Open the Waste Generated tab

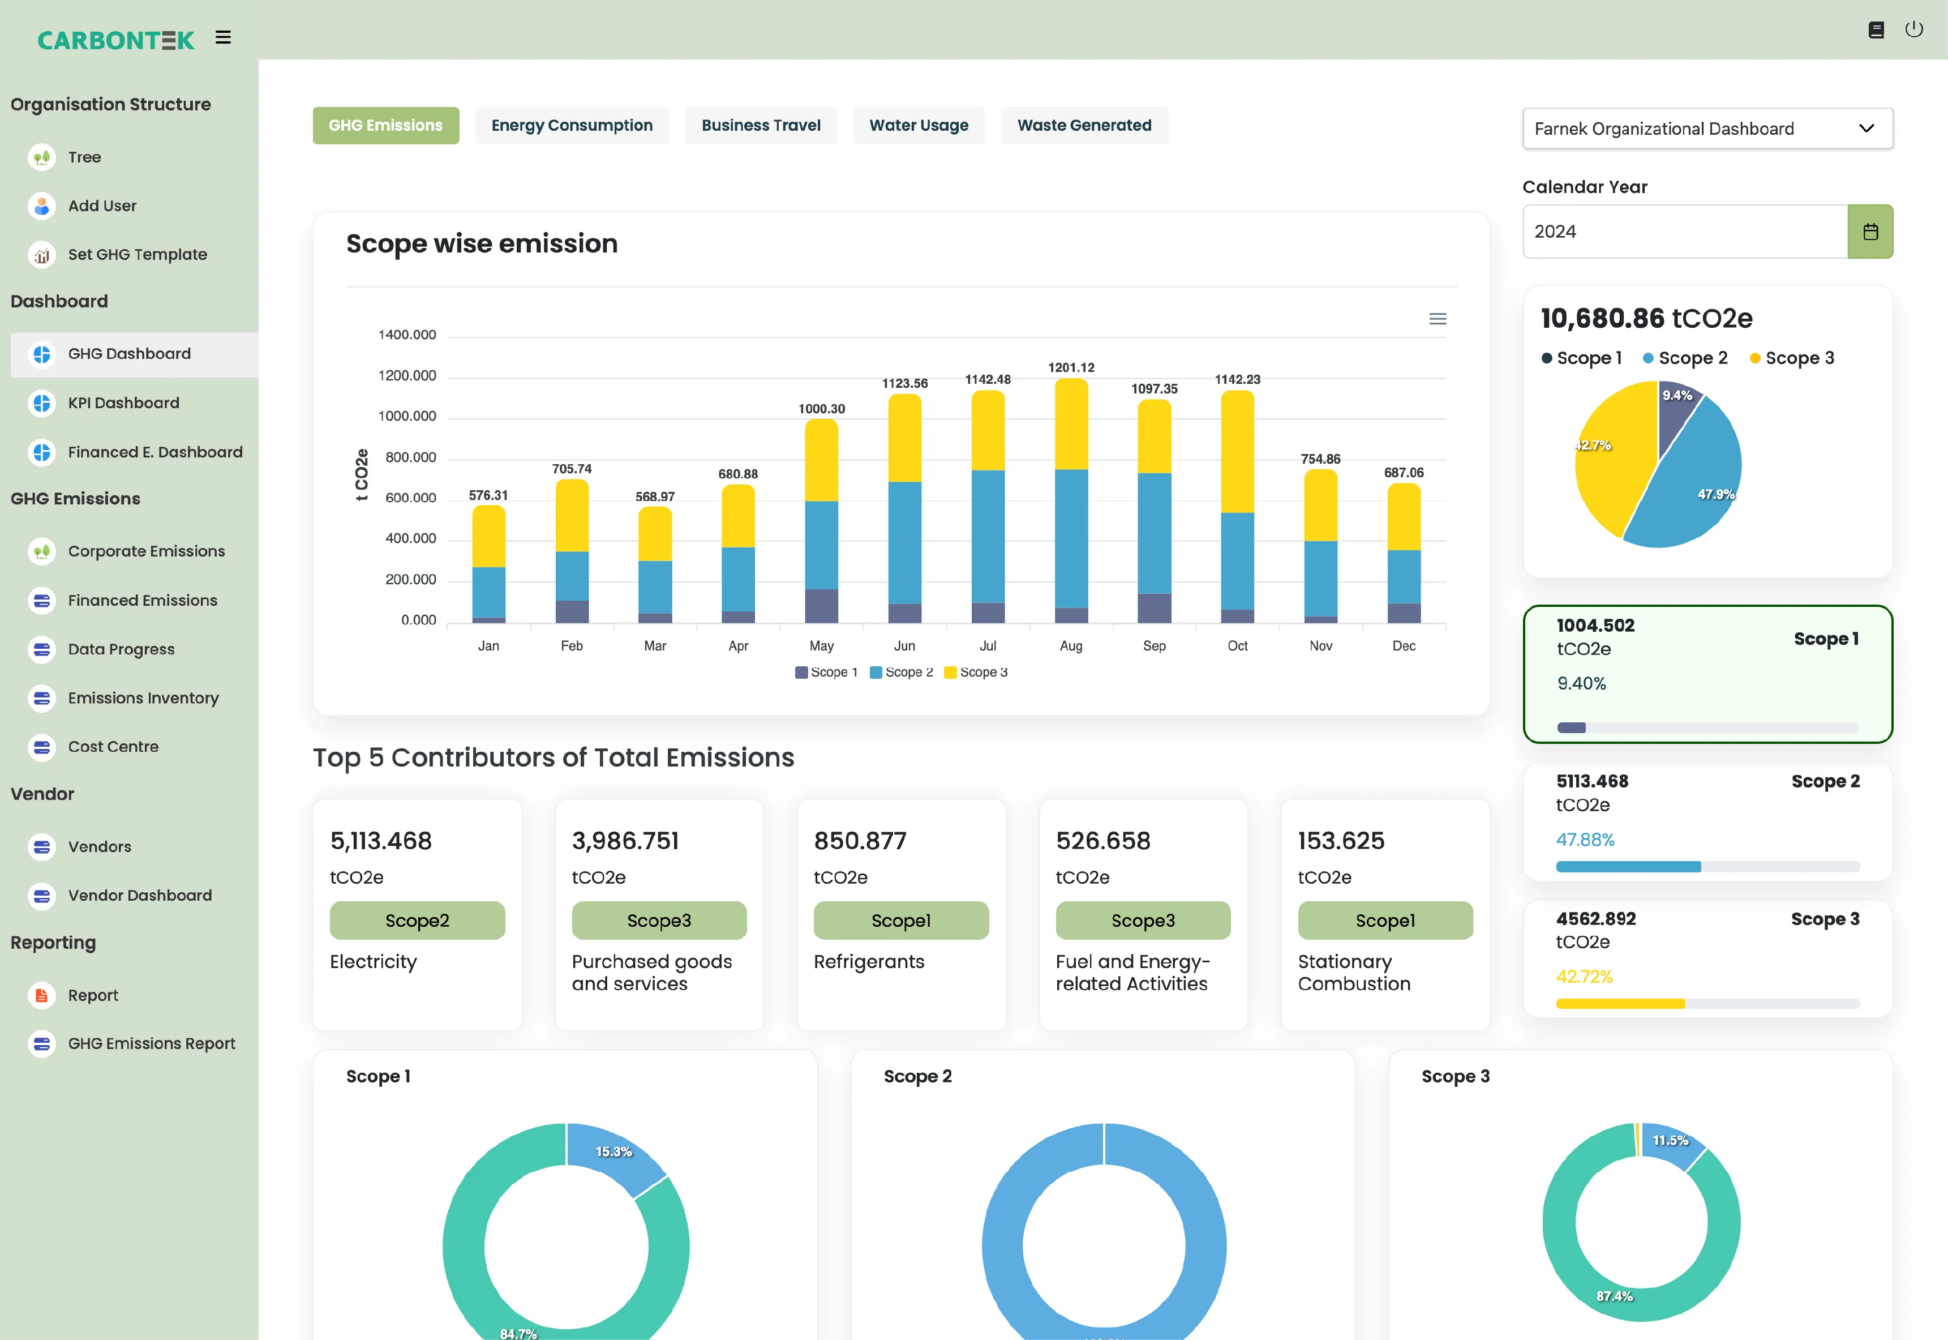point(1084,126)
